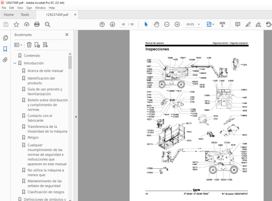Jump to Contacto con el fabricante bookmark
This screenshot has height=201, width=272.
(x=40, y=118)
